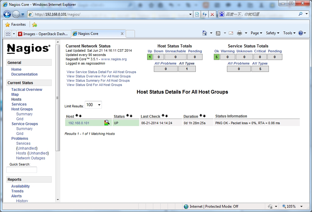312x212 pixels.
Task: Click the Add to Favorites bar icon
Action: pos(35,25)
